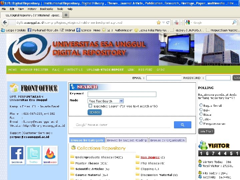Check Expanded Search checkbox

pos(90,106)
